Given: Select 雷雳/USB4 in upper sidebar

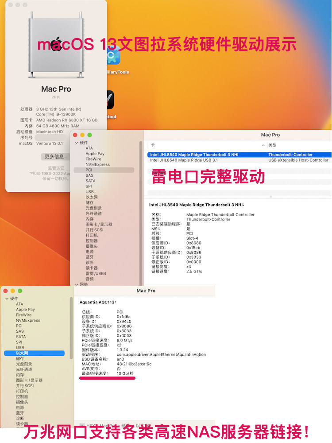Looking at the screenshot, I should pos(96,273).
